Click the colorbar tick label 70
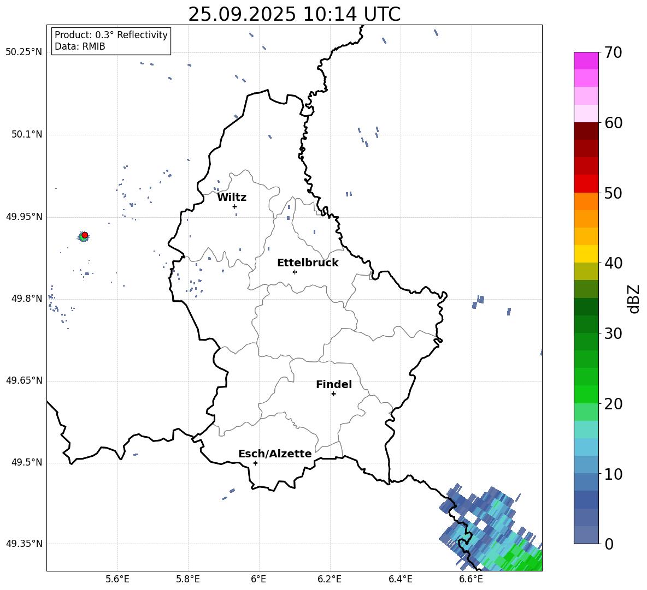This screenshot has width=647, height=590. pyautogui.click(x=613, y=52)
